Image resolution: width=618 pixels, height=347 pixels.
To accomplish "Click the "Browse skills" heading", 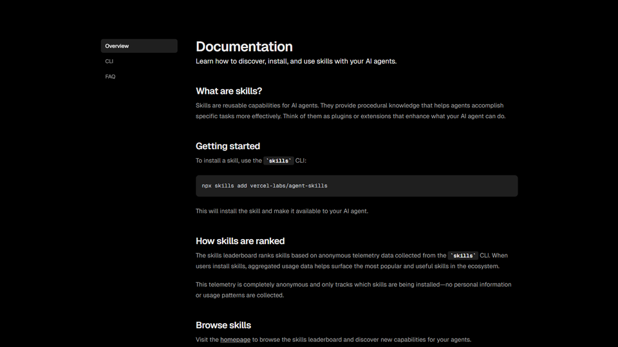I will [x=223, y=325].
